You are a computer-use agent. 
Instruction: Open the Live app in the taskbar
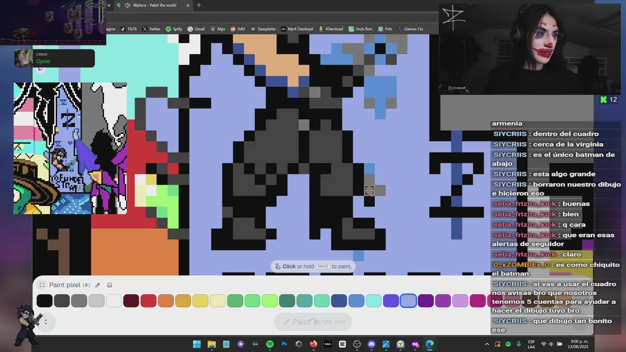tap(255, 344)
